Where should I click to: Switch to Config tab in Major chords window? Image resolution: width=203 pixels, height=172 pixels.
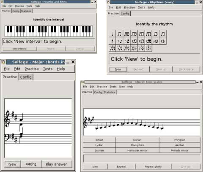point(26,77)
